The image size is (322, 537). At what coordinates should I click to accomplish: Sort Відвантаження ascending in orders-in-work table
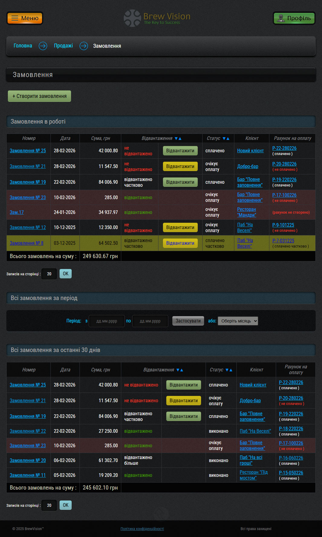180,138
